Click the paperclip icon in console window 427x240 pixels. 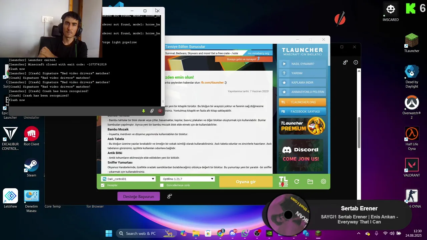click(x=152, y=111)
